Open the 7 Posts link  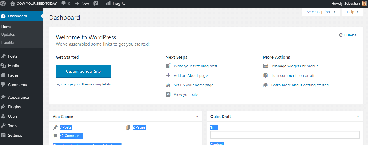pos(66,127)
